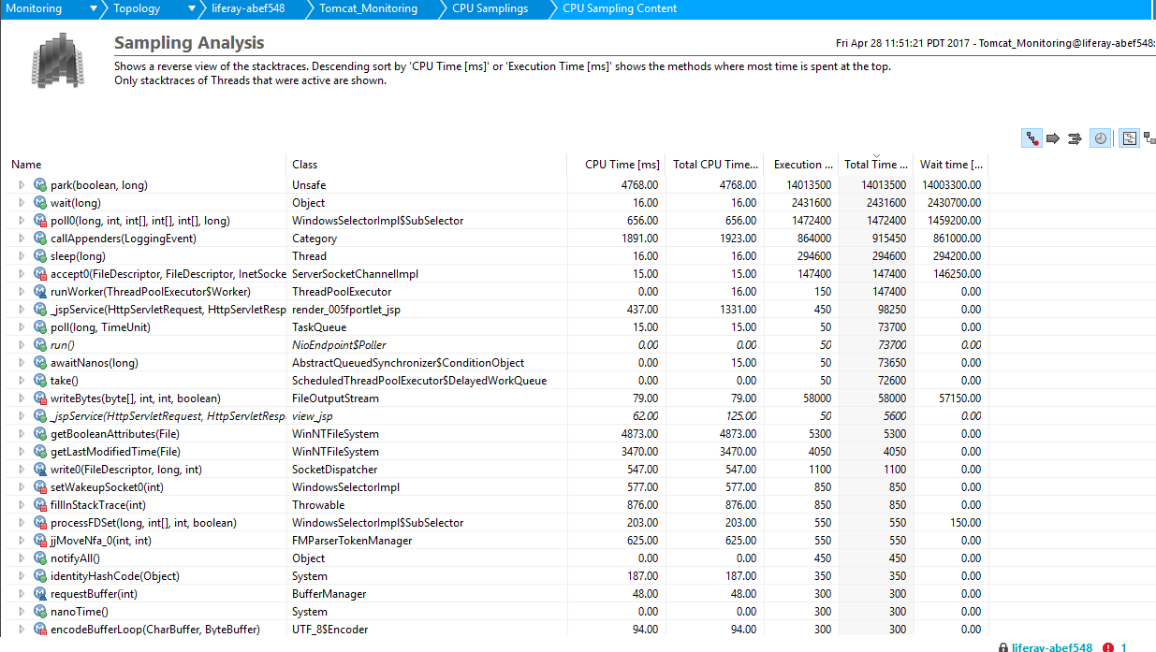Image resolution: width=1156 pixels, height=652 pixels.
Task: Click method icon of runWorker row
Action: coord(40,292)
